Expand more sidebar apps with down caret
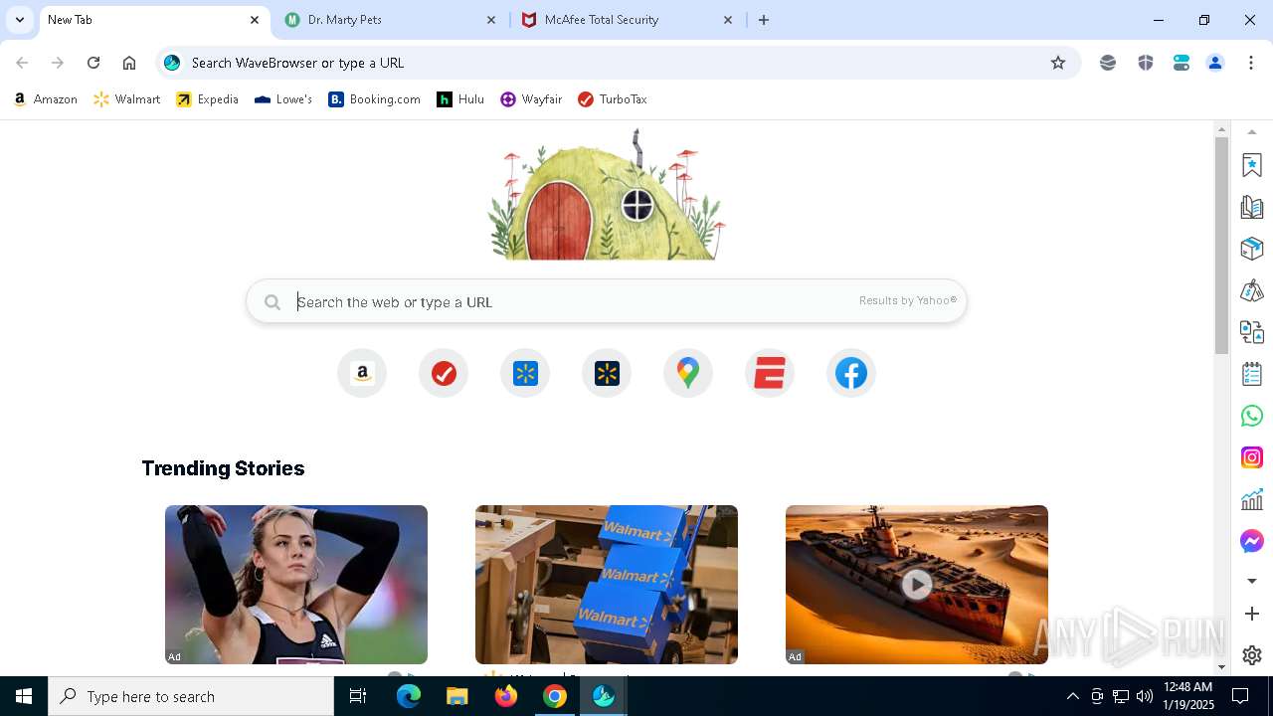This screenshot has width=1273, height=716. (x=1252, y=581)
